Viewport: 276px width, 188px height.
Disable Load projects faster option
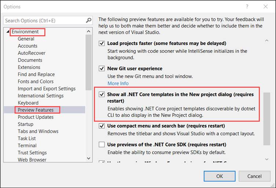102,44
